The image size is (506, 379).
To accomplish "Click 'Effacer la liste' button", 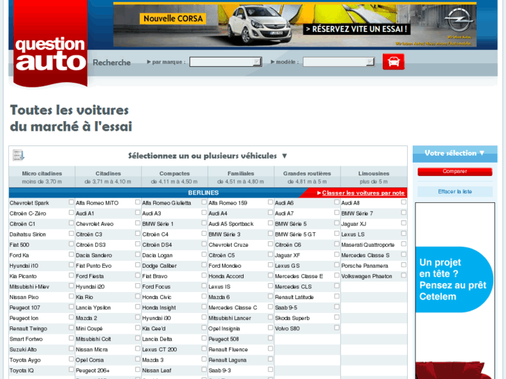I will [x=454, y=192].
